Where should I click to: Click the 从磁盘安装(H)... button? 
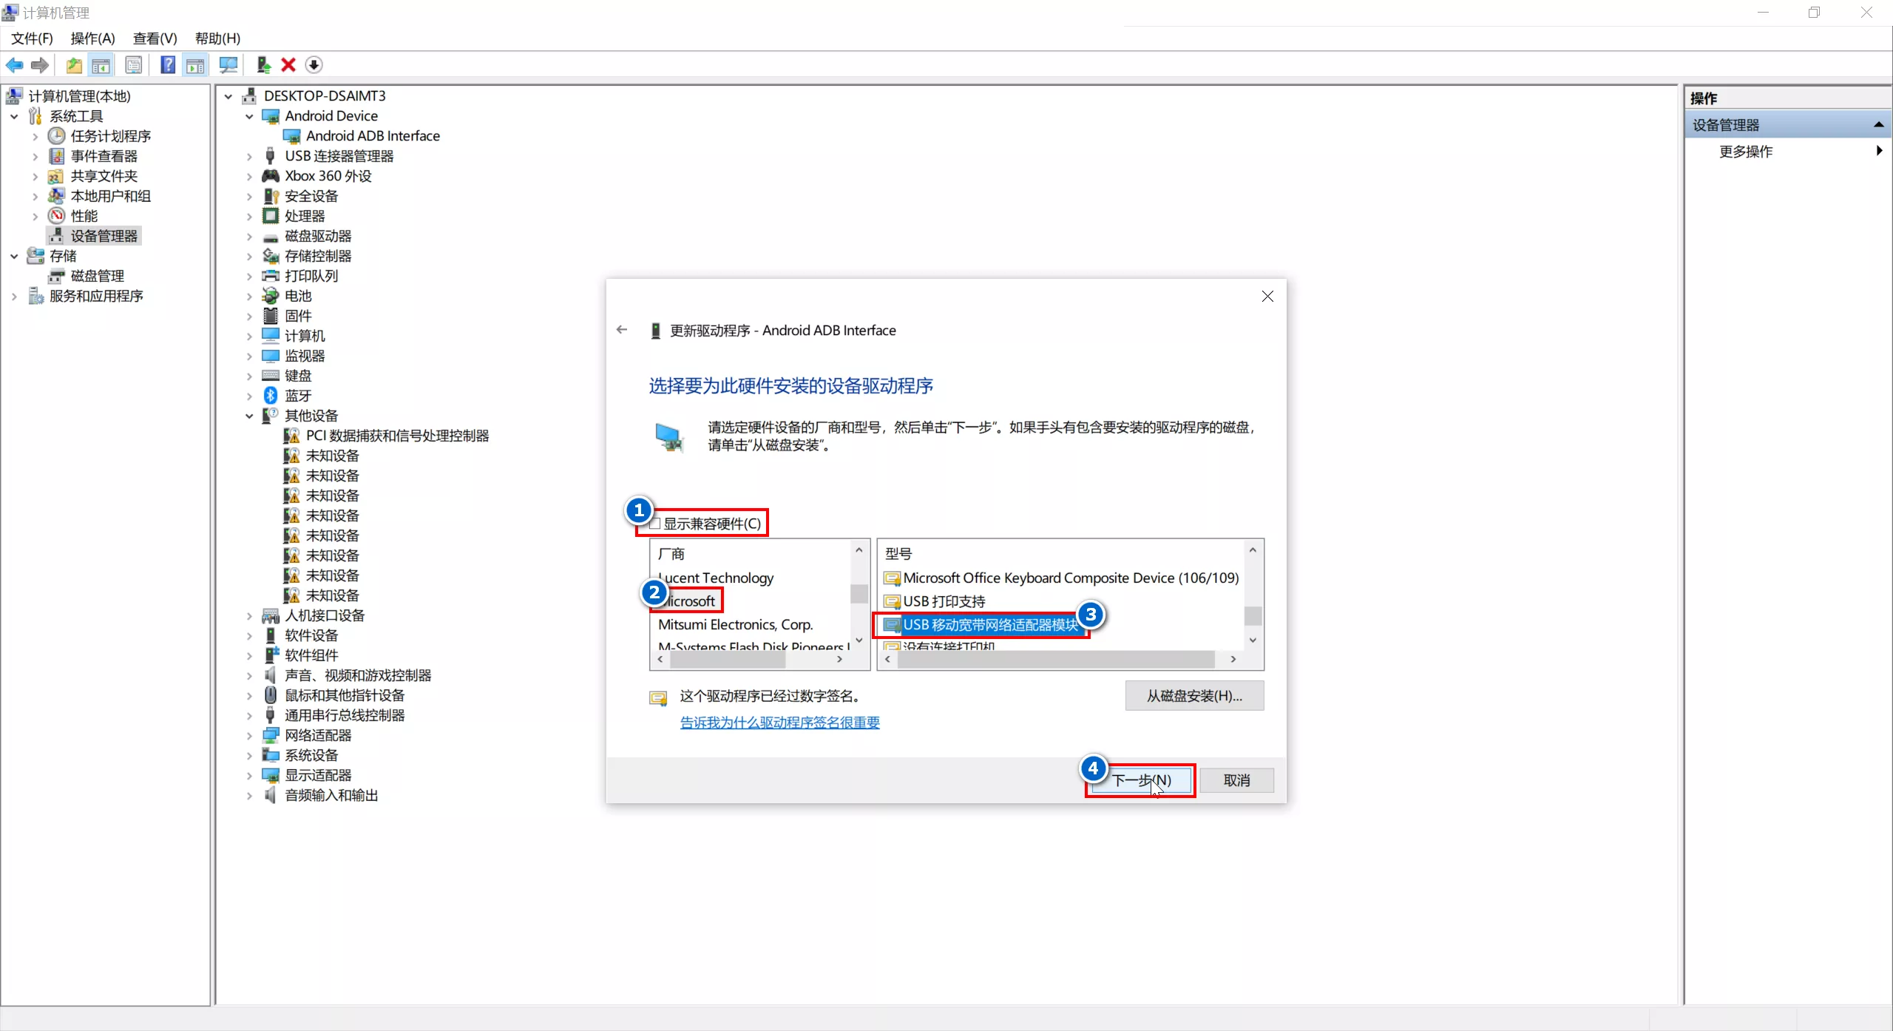(x=1193, y=696)
